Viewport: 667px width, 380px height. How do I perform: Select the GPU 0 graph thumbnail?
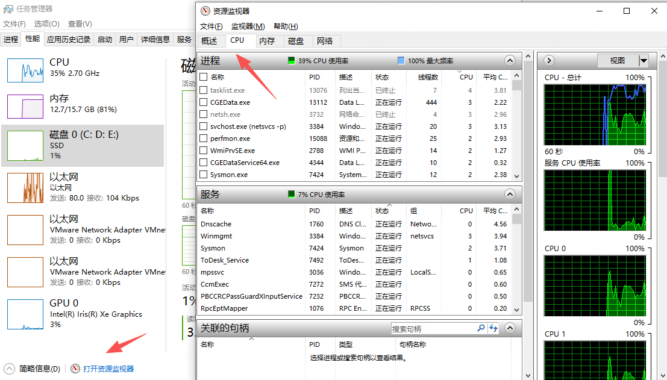point(25,314)
